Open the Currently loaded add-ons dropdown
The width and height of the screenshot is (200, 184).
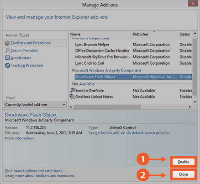pyautogui.click(x=35, y=105)
